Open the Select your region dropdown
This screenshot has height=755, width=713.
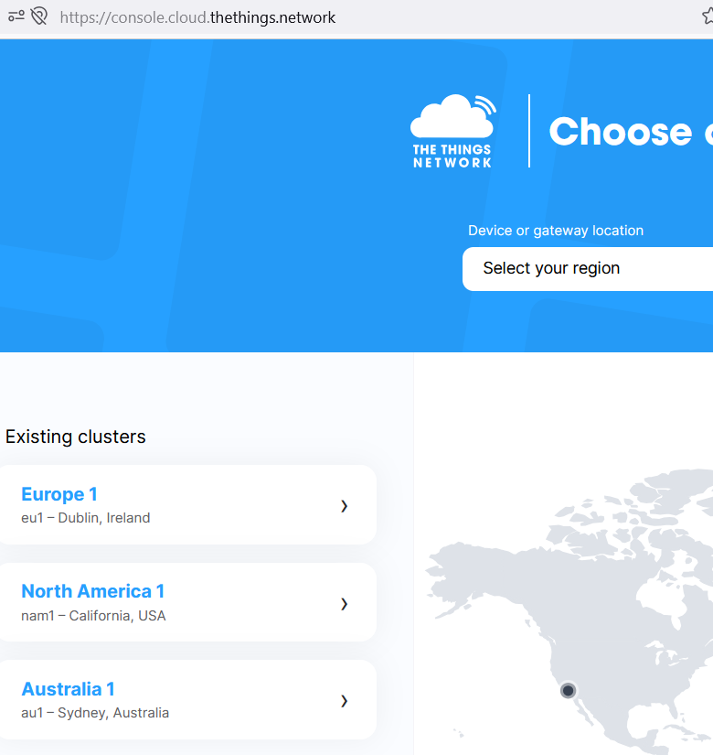[587, 268]
